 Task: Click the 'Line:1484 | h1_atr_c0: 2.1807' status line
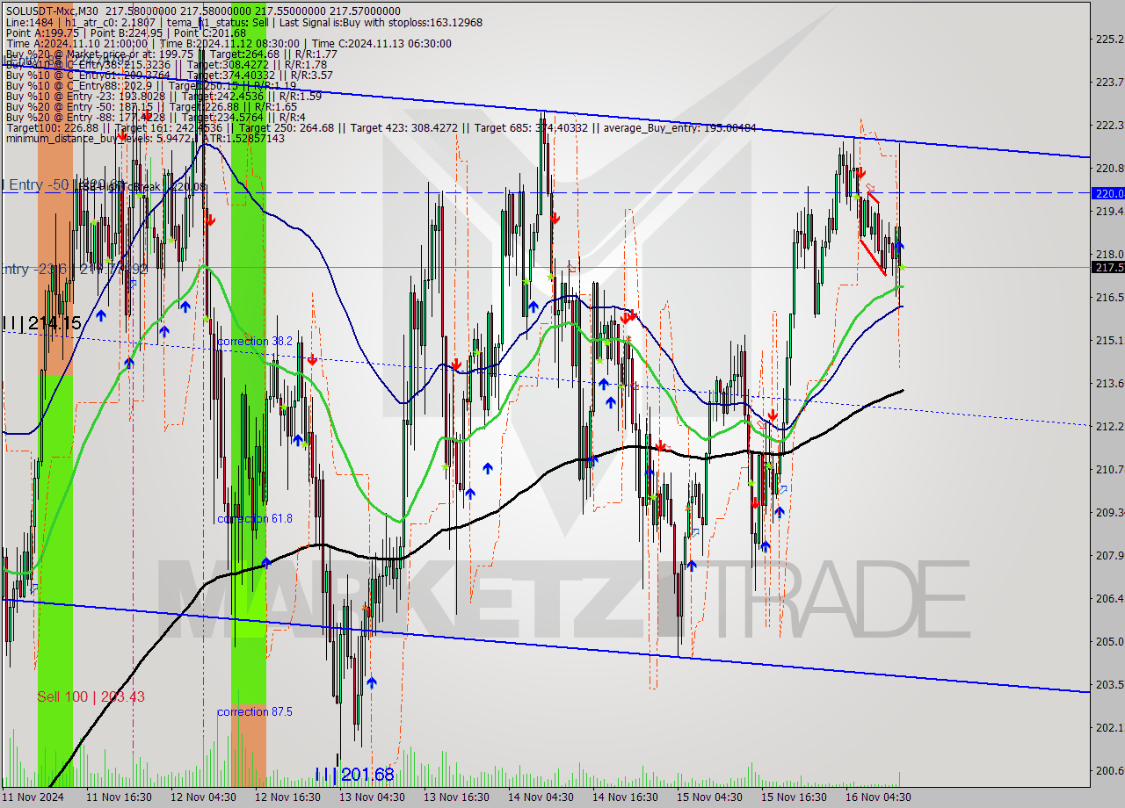pos(244,22)
